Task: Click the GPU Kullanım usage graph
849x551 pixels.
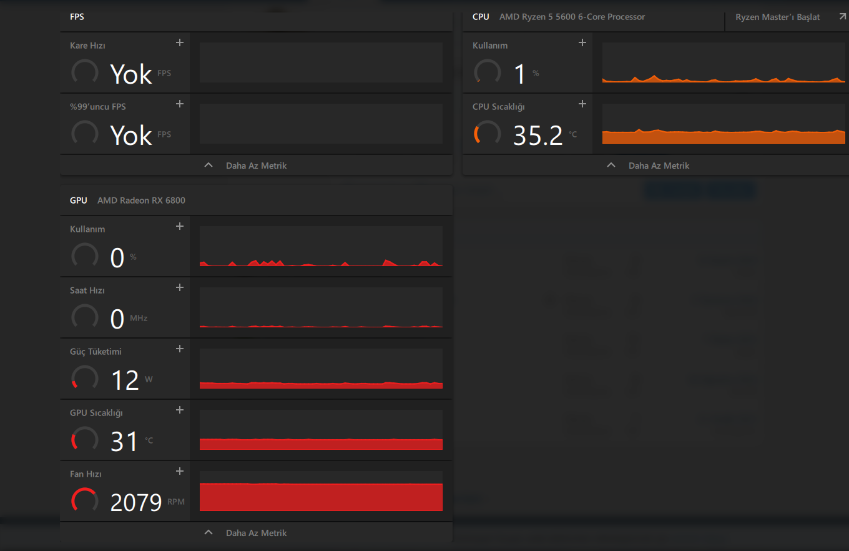Action: click(x=321, y=246)
